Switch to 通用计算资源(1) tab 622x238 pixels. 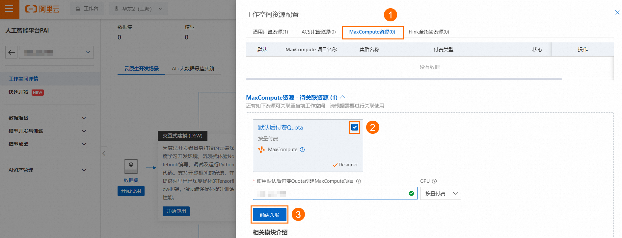tap(270, 32)
